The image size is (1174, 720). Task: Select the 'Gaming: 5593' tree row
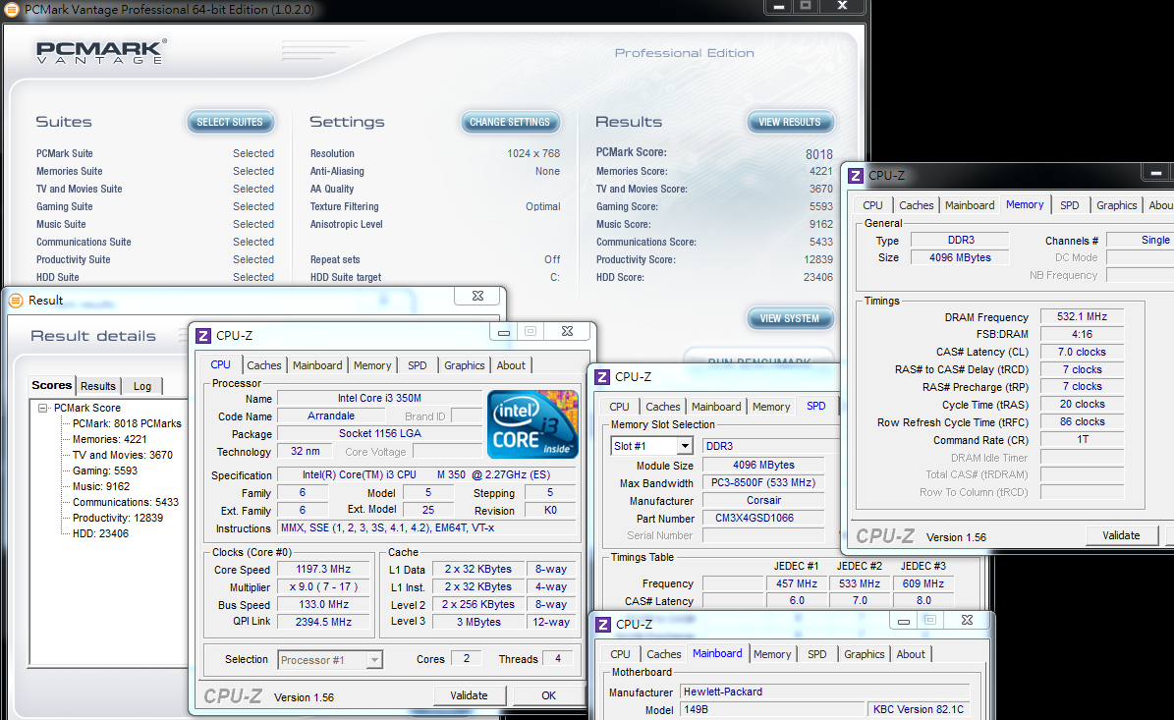[x=105, y=471]
